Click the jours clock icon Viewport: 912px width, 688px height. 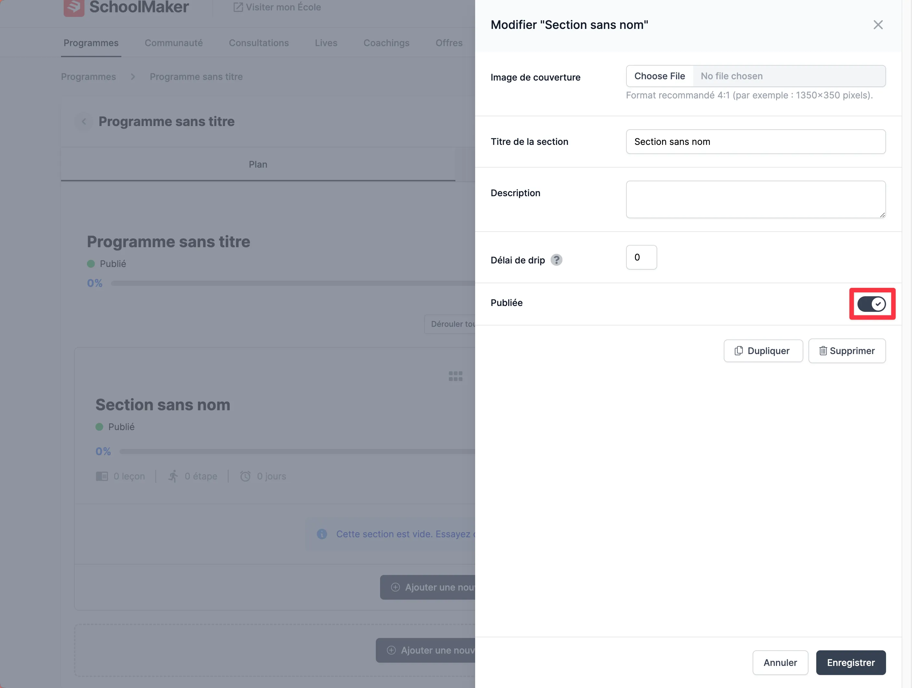point(245,476)
